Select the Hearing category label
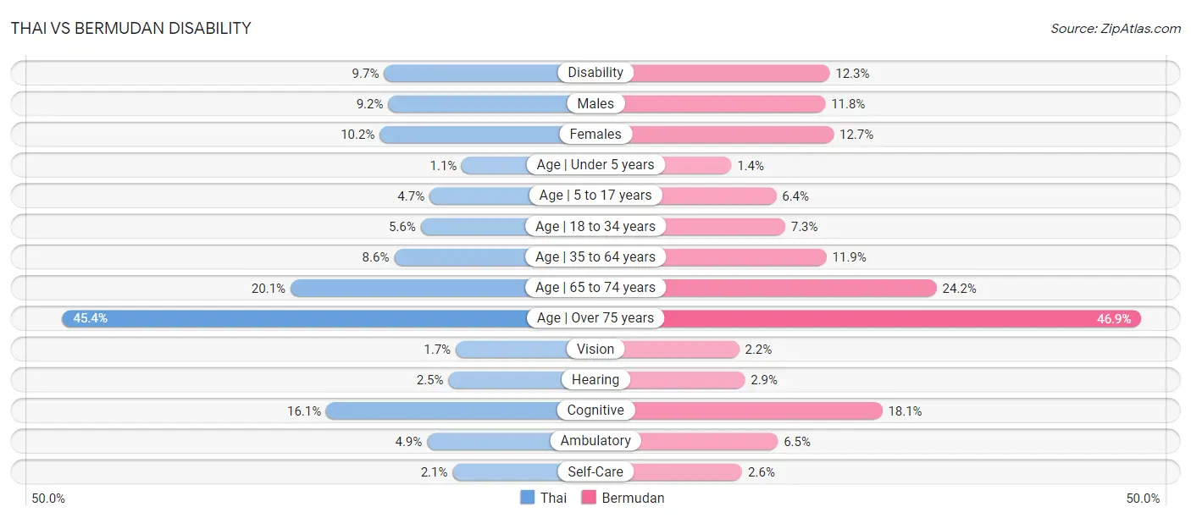 (x=595, y=380)
